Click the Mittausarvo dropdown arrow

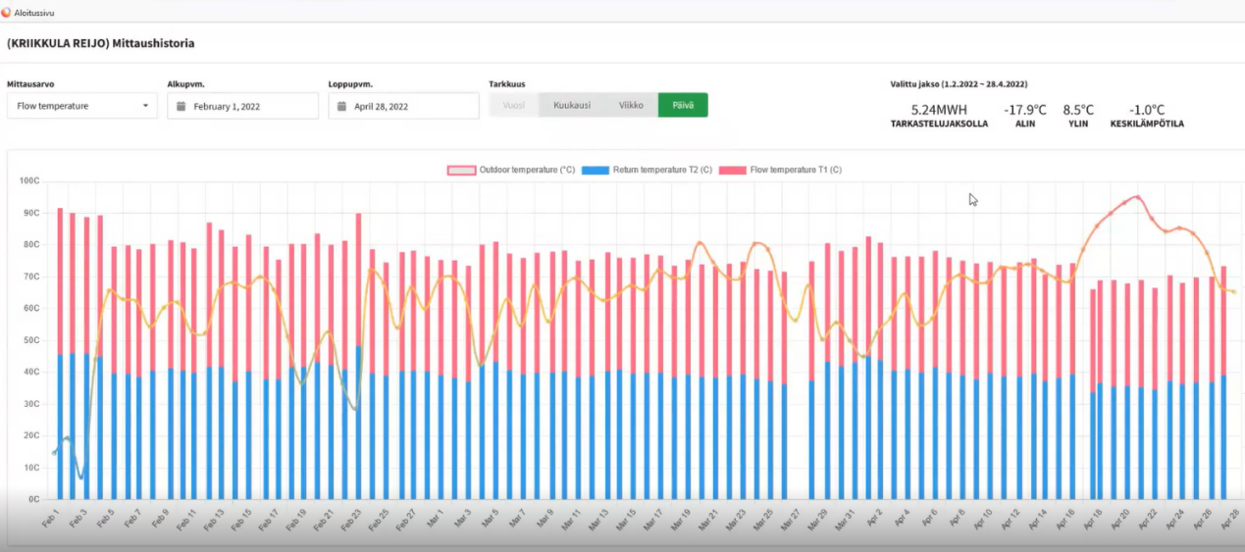(145, 106)
